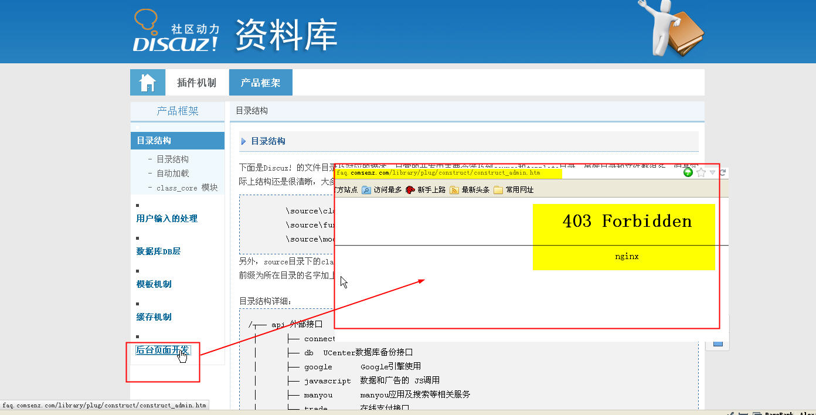Screen dimensions: 816x415
Task: Open the class_core 模块 sub-item
Action: point(187,188)
